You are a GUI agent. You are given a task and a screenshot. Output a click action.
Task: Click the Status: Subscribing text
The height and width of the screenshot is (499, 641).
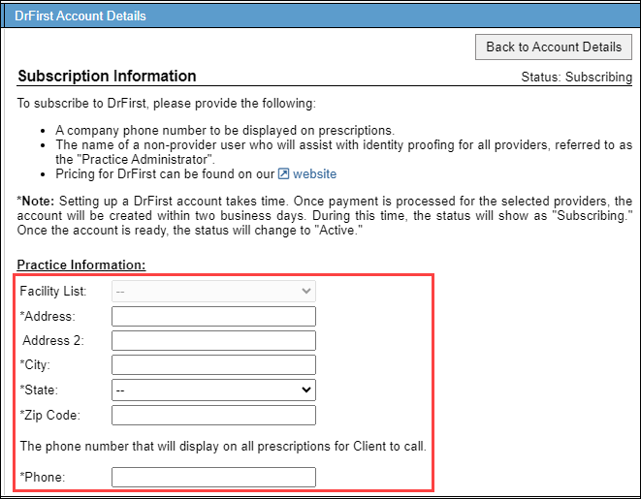(x=576, y=77)
